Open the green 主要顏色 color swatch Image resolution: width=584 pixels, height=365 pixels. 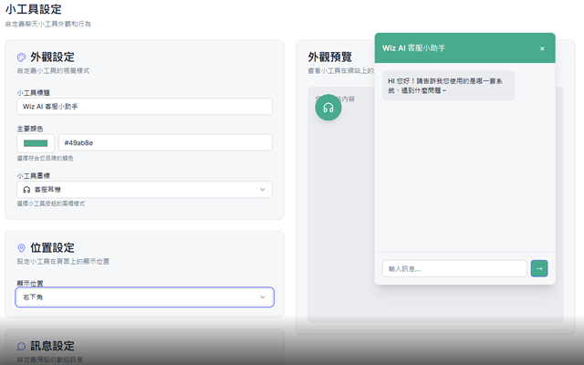coord(36,142)
